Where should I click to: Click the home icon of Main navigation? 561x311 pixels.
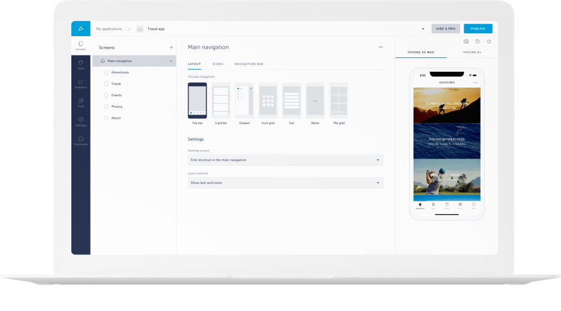[103, 61]
